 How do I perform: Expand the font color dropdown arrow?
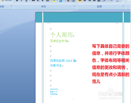pyautogui.click(x=64, y=1)
